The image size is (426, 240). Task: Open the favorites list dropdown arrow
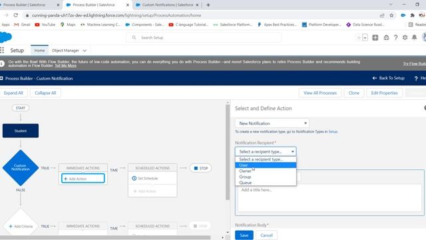tap(365, 37)
